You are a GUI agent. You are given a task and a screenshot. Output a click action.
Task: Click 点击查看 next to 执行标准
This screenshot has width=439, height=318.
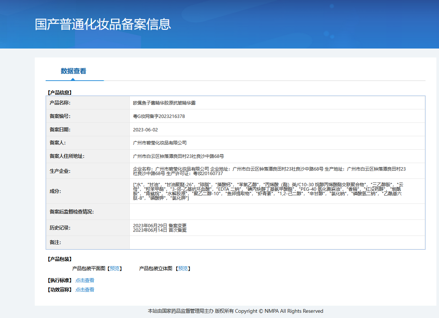[85, 280]
